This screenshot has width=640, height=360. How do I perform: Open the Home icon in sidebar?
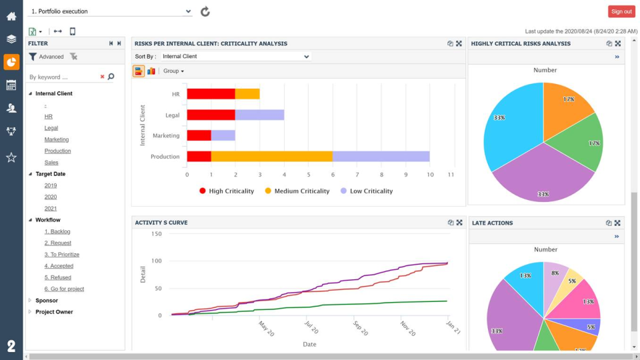tap(11, 16)
